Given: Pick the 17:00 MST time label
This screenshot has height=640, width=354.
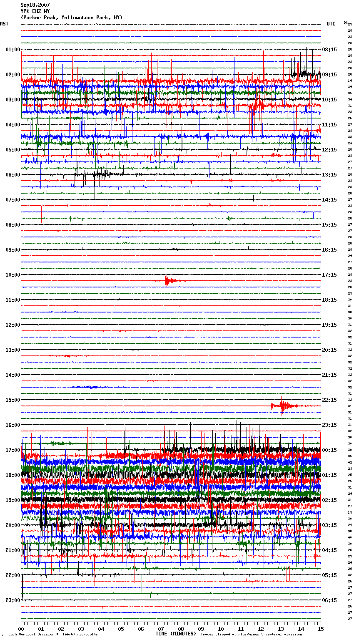Looking at the screenshot, I should tap(13, 450).
